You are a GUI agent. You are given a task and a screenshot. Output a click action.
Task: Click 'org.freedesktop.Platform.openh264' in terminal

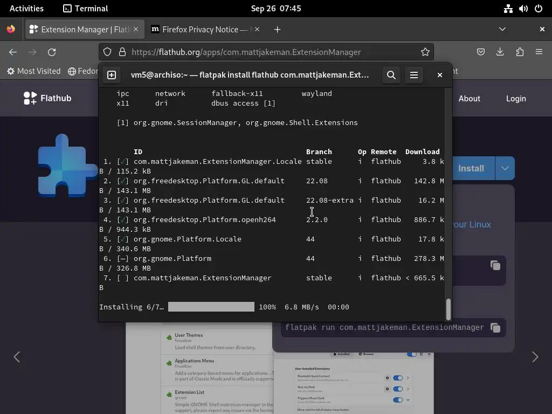point(204,219)
